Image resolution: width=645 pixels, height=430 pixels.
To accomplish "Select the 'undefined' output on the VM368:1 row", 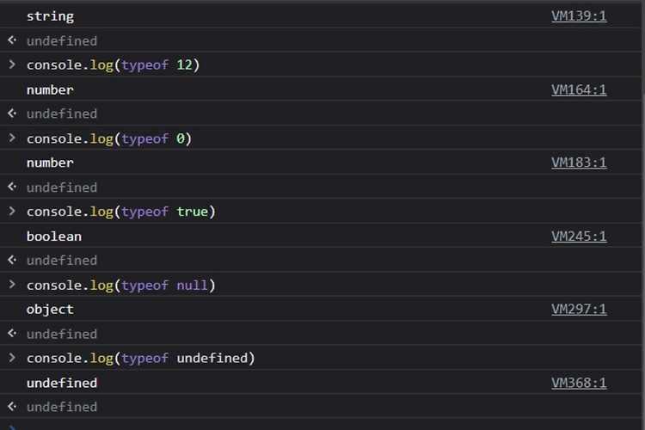I will (62, 383).
